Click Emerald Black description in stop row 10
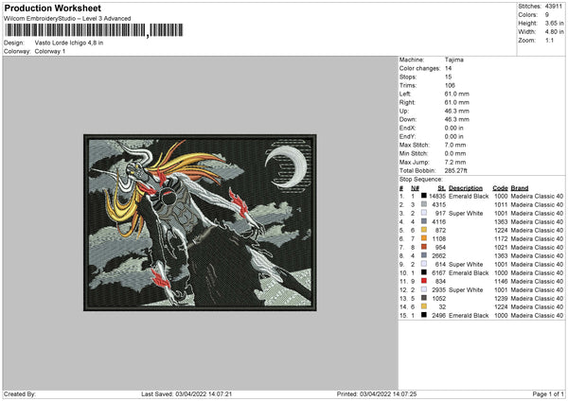 [x=469, y=273]
